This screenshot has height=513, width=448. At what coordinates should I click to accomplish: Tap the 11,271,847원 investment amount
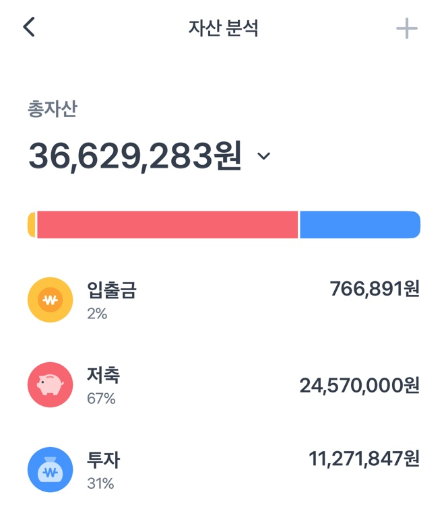click(x=364, y=459)
